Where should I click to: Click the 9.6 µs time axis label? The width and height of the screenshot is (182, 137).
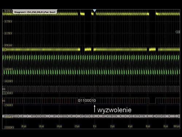(177, 126)
